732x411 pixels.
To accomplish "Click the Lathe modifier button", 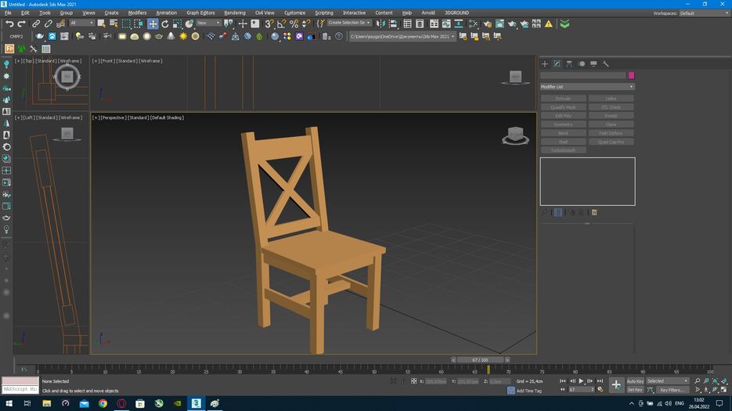I will (611, 99).
